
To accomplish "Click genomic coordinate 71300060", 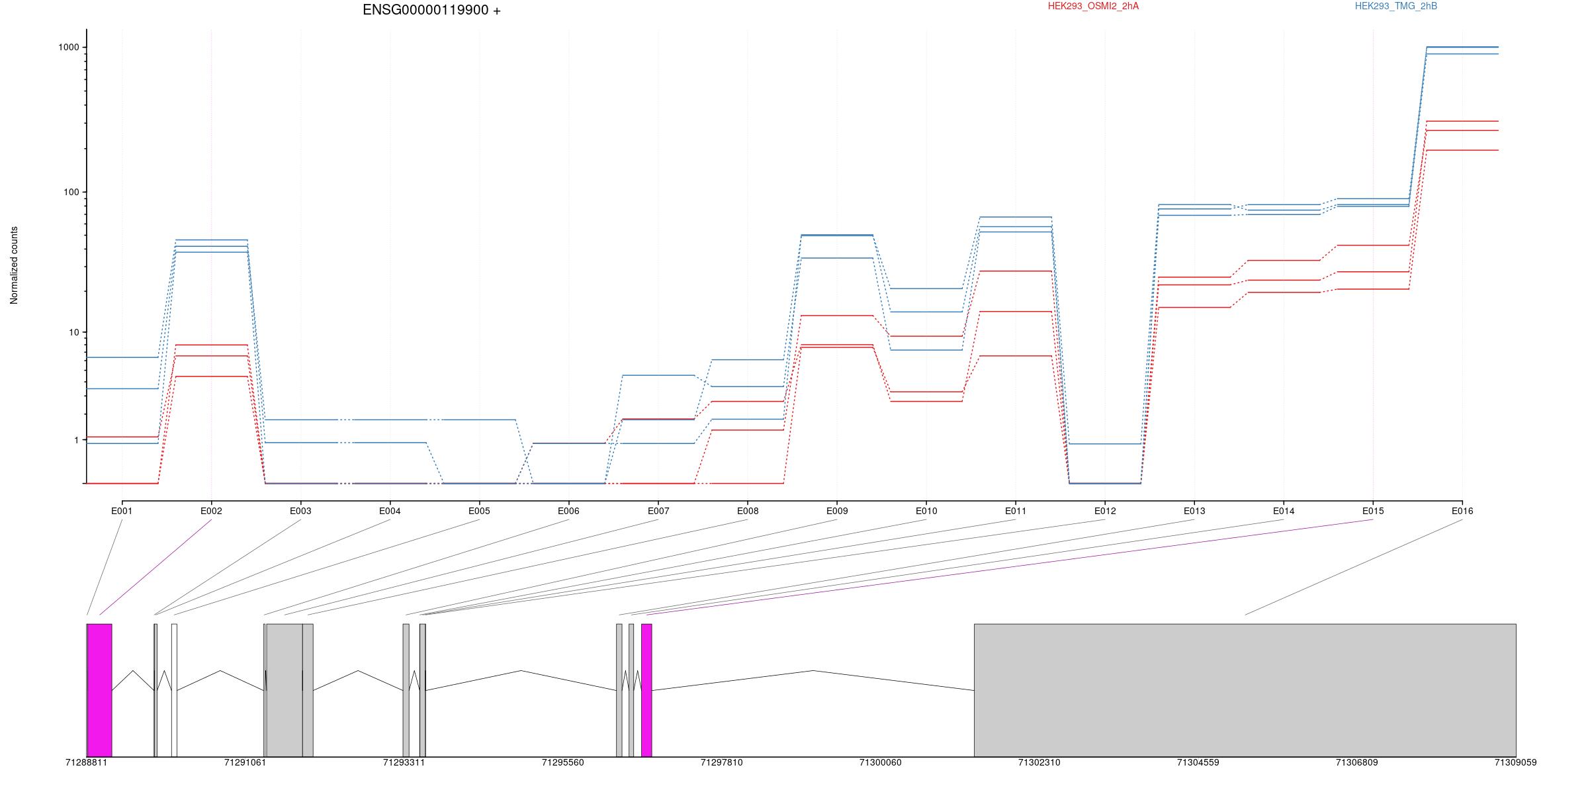I will (880, 762).
